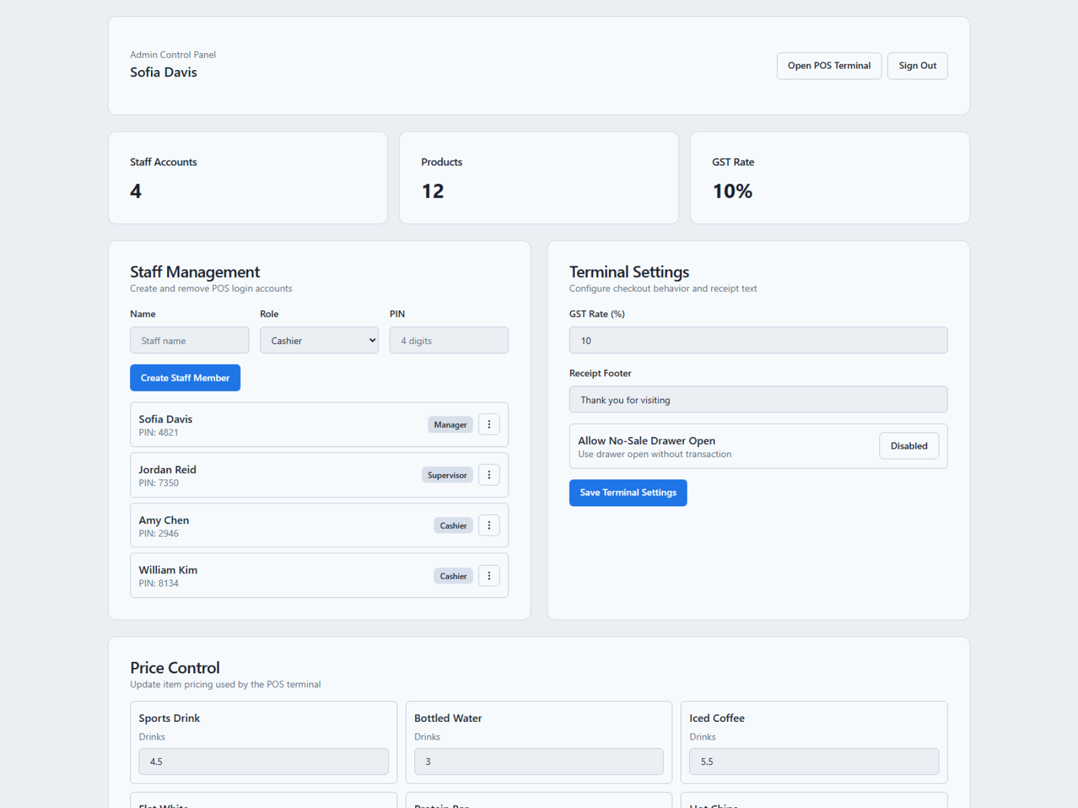Open the options menu for Jordan Reid
This screenshot has height=808, width=1078.
489,475
